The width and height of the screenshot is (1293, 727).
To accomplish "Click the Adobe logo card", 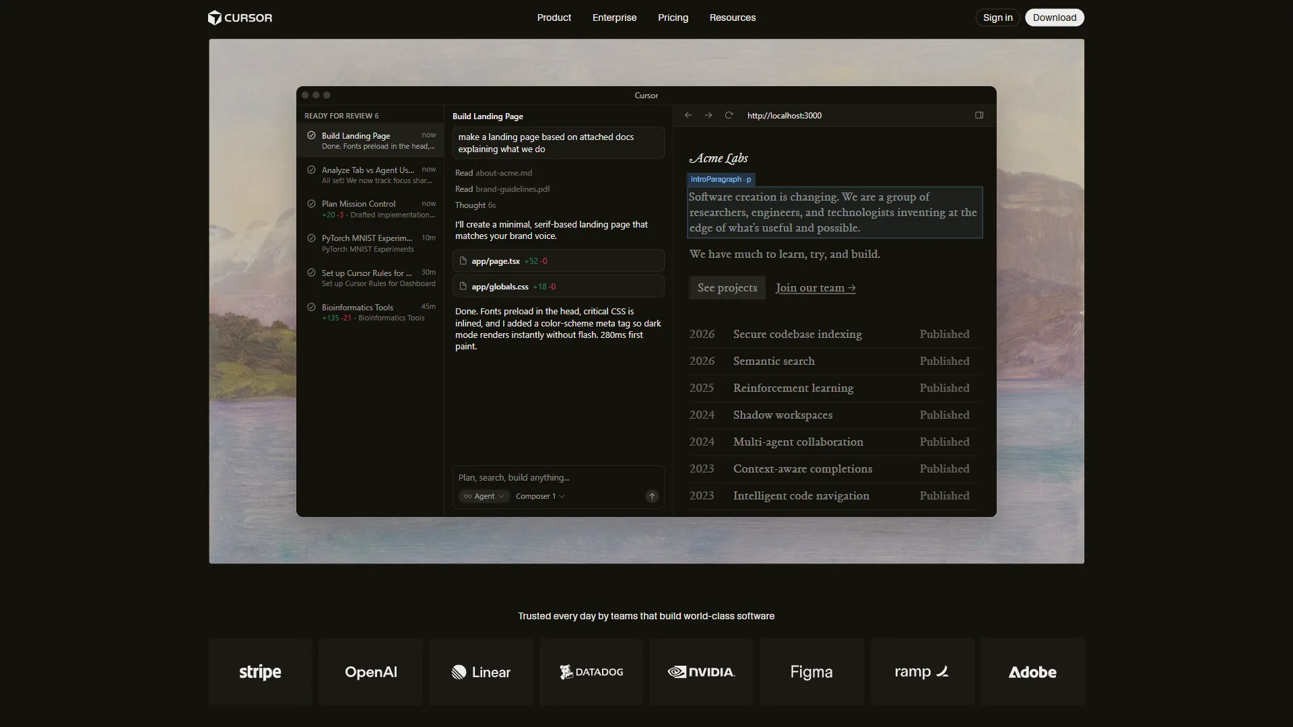I will coord(1032,672).
